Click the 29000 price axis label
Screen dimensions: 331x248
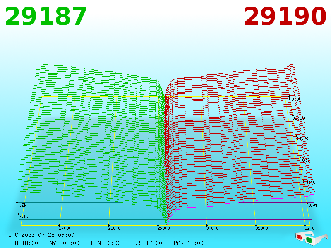[x=163, y=228]
